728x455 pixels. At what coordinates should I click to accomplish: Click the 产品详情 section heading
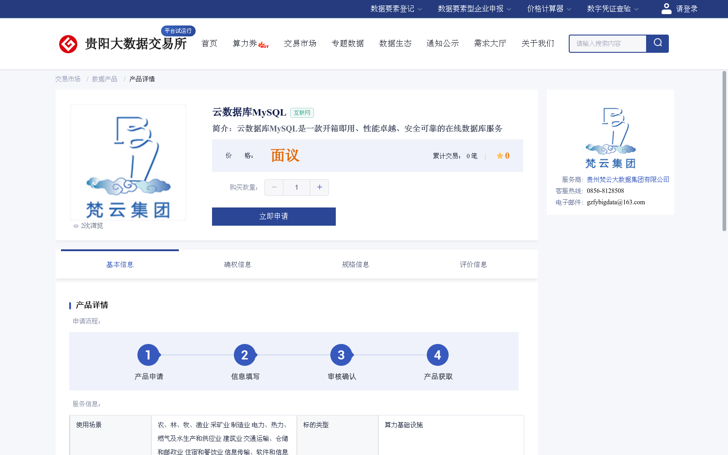[92, 305]
